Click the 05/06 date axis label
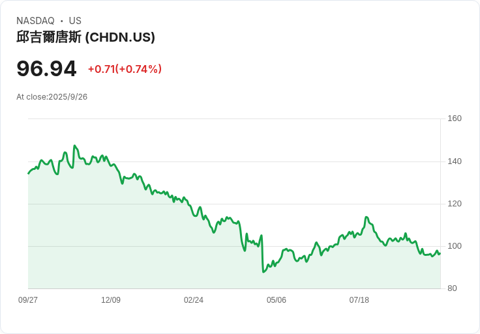The width and height of the screenshot is (480, 334). [276, 299]
